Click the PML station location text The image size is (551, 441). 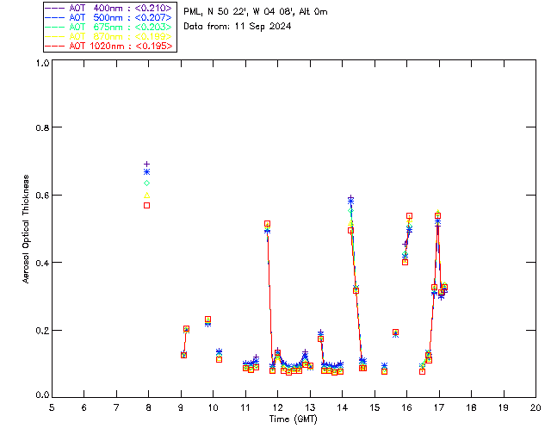click(x=255, y=11)
